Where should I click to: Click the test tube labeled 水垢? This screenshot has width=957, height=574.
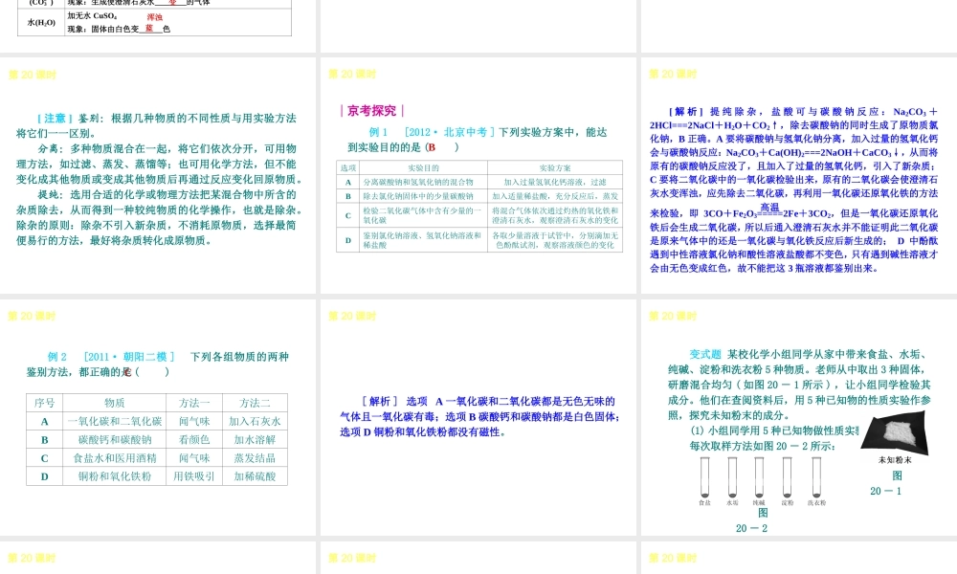732,477
